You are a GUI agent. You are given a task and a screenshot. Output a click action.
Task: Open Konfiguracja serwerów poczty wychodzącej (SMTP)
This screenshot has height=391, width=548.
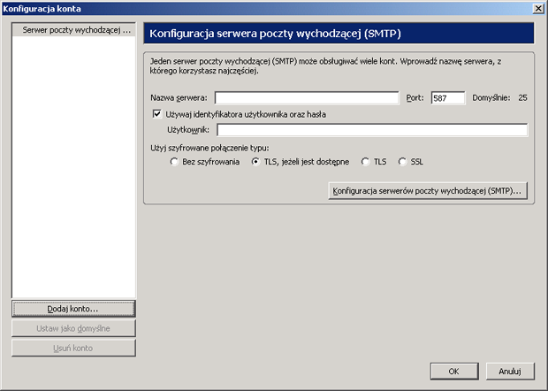428,190
